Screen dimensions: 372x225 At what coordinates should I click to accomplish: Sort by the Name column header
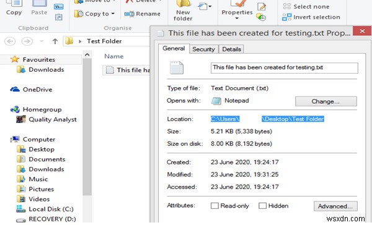click(x=114, y=56)
